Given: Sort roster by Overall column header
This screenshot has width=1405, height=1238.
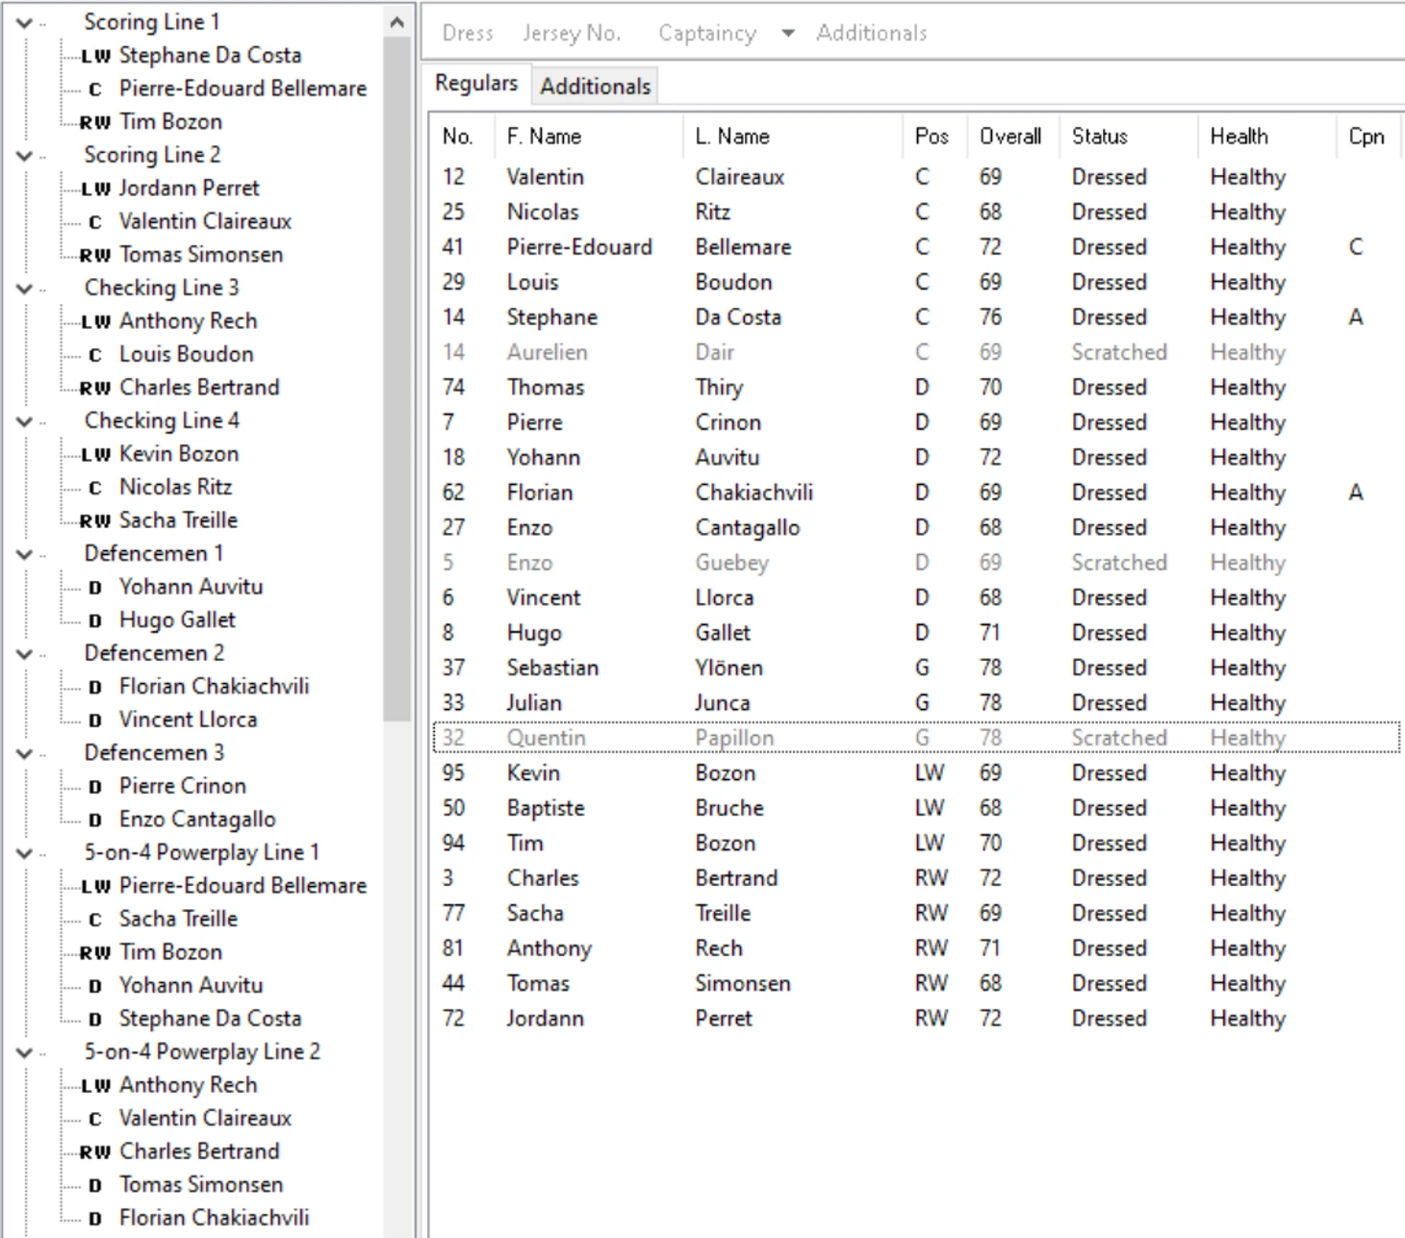Looking at the screenshot, I should pos(1009,137).
